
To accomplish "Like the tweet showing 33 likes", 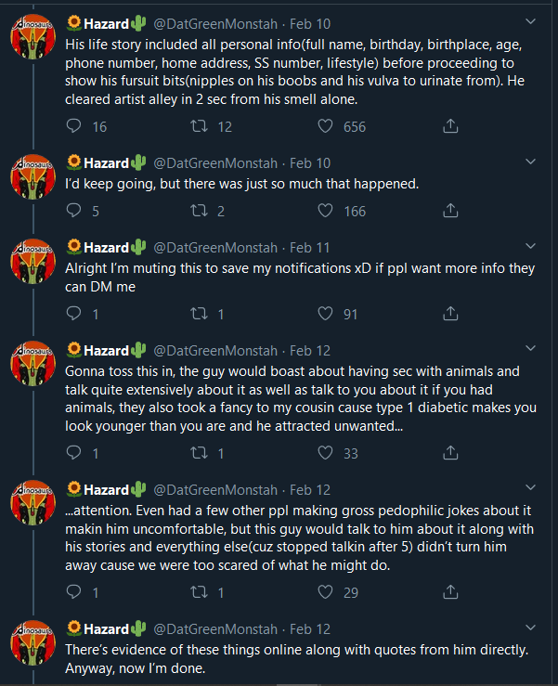I will point(325,453).
